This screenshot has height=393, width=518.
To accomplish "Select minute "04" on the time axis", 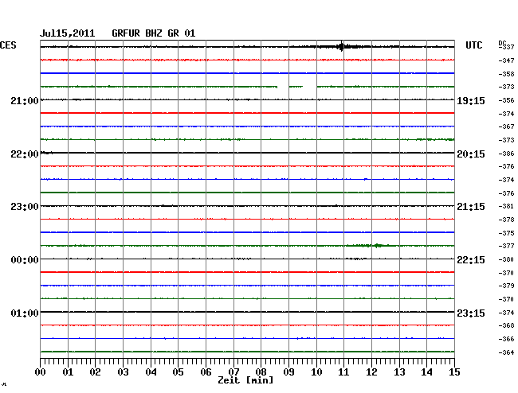I will tap(151, 372).
